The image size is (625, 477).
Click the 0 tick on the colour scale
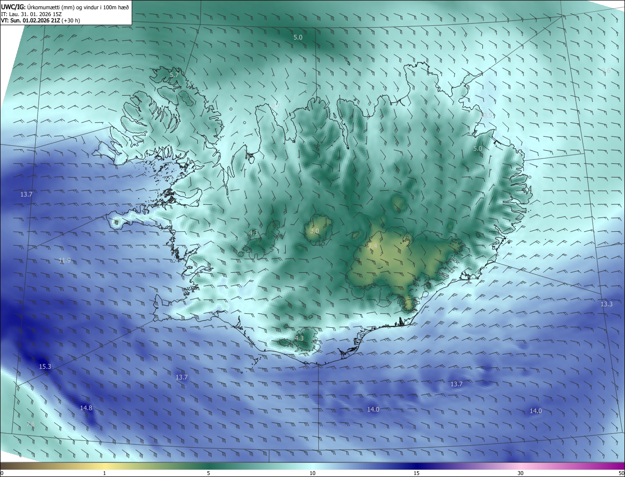[x=2, y=473]
